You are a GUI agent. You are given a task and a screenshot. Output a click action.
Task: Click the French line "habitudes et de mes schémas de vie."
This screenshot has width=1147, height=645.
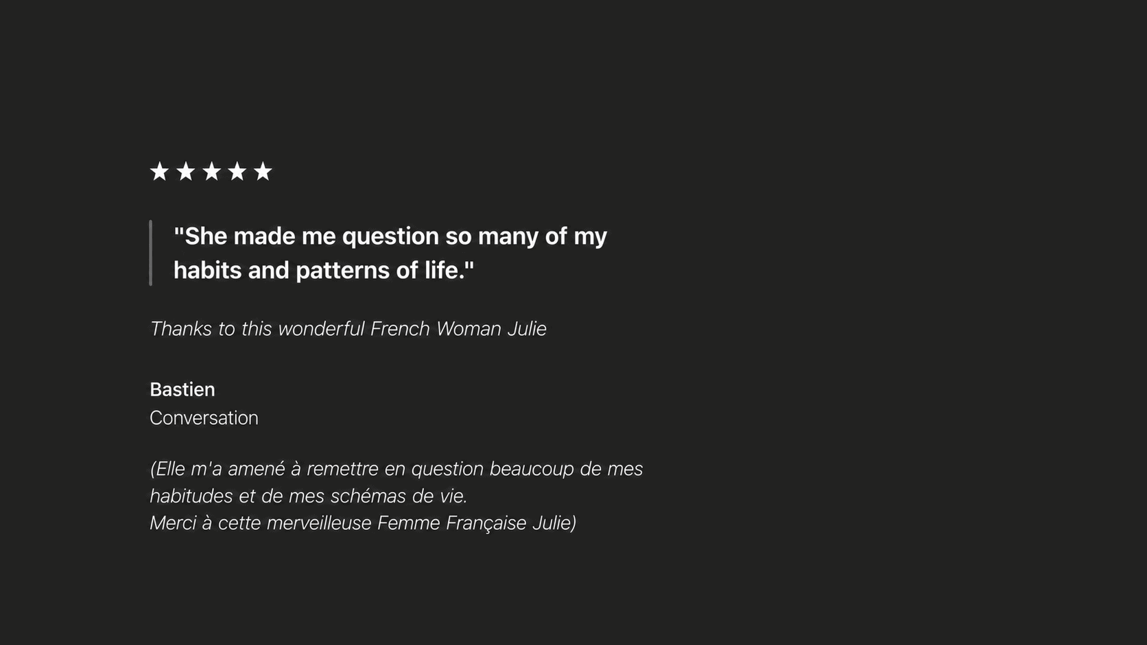coord(309,496)
